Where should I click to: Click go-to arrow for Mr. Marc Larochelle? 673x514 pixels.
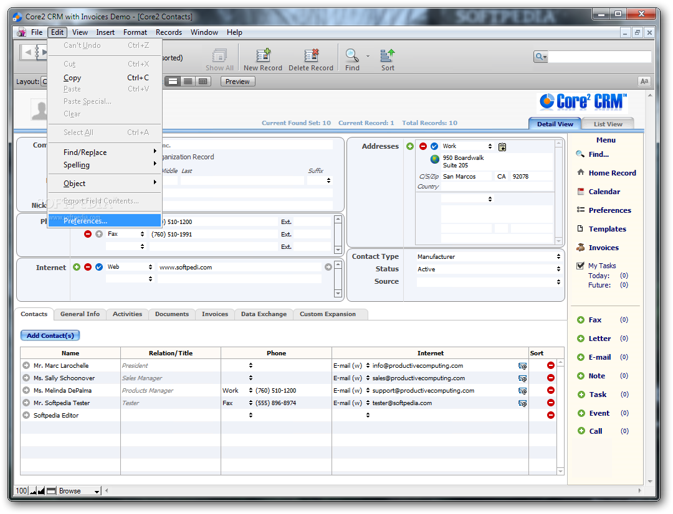point(26,365)
